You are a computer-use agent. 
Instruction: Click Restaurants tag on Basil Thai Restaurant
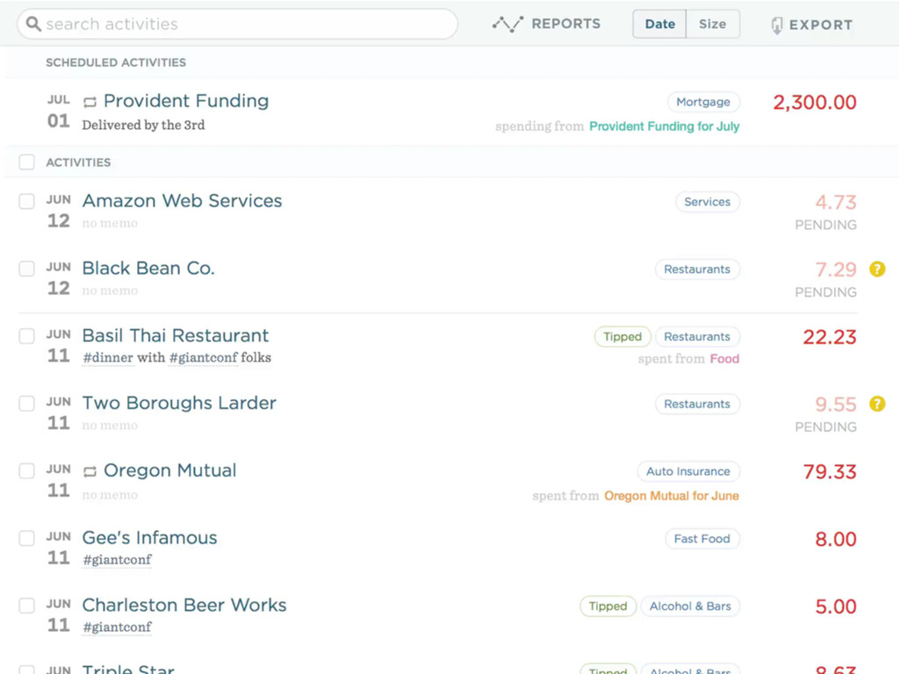(x=697, y=336)
